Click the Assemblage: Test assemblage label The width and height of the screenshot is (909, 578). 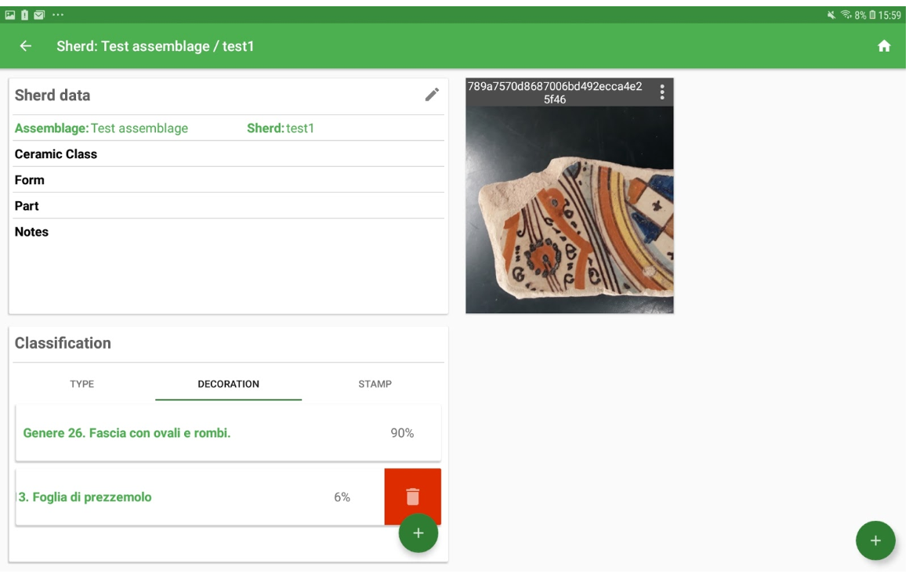pos(101,128)
